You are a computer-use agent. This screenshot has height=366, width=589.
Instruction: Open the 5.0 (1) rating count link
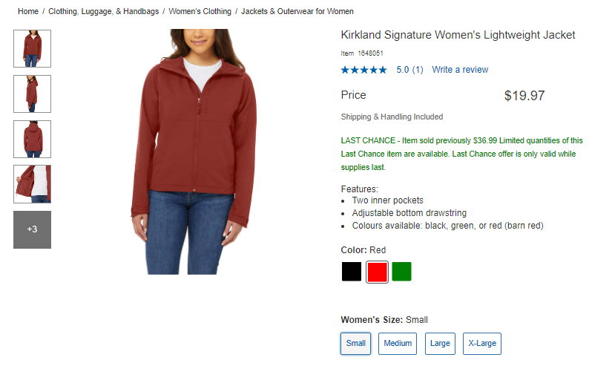pos(409,70)
